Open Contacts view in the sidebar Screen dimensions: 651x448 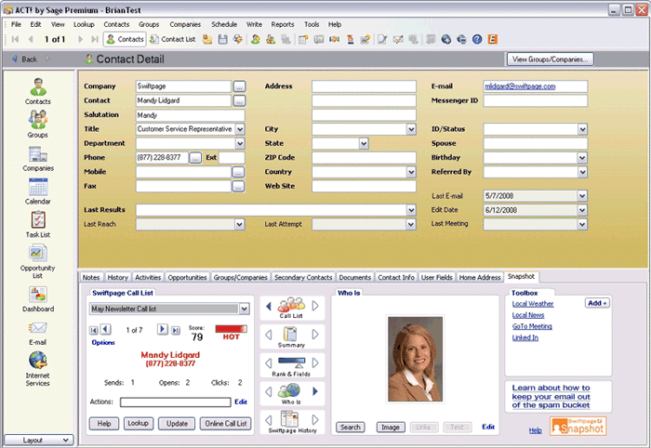(38, 91)
